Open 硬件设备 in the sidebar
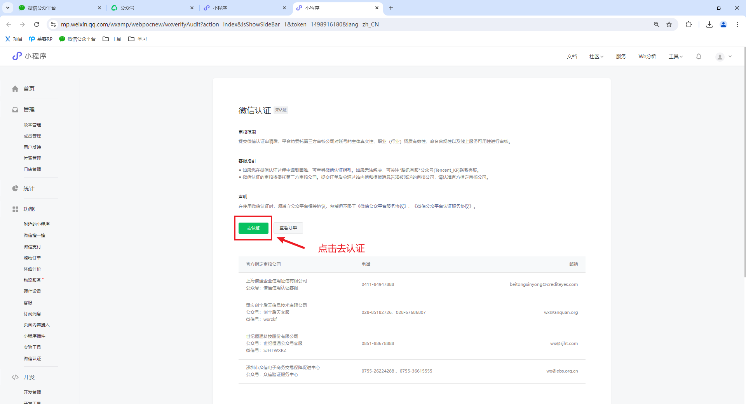 tap(32, 291)
